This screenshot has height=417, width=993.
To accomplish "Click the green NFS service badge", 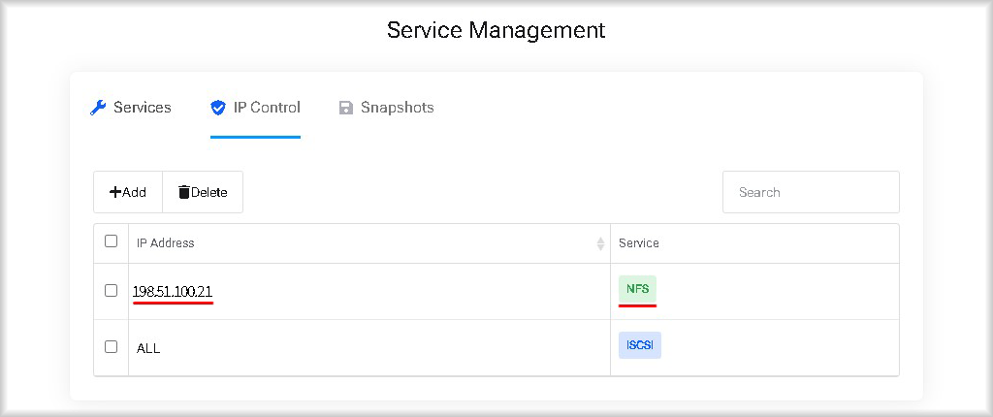I will pos(638,289).
